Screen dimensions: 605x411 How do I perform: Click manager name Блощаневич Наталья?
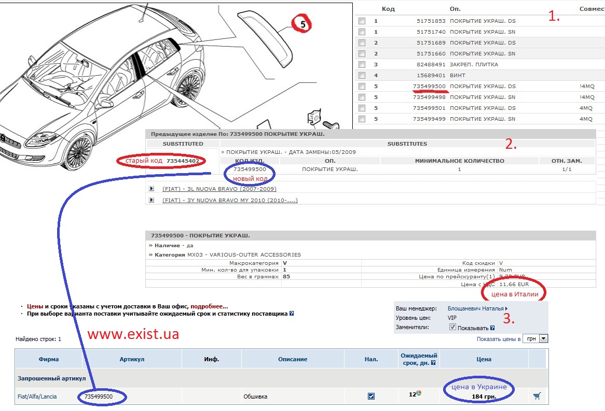tap(475, 308)
